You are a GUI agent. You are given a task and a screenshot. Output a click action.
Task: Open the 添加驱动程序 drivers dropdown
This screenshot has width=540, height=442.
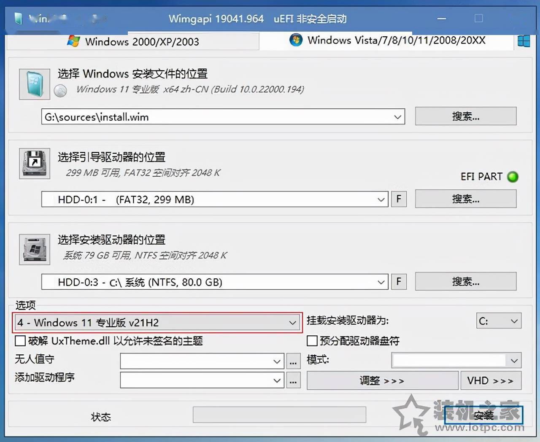point(202,380)
